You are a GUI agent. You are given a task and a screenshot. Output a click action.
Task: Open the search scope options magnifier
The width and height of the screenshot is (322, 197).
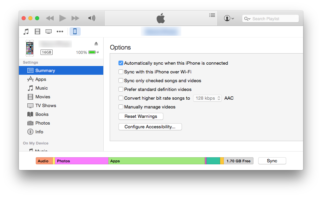tap(247, 19)
